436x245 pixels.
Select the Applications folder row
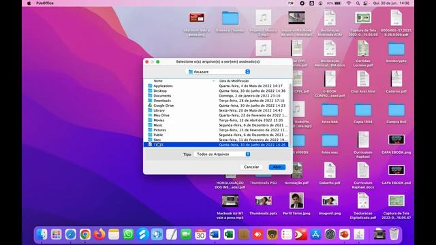[217, 86]
